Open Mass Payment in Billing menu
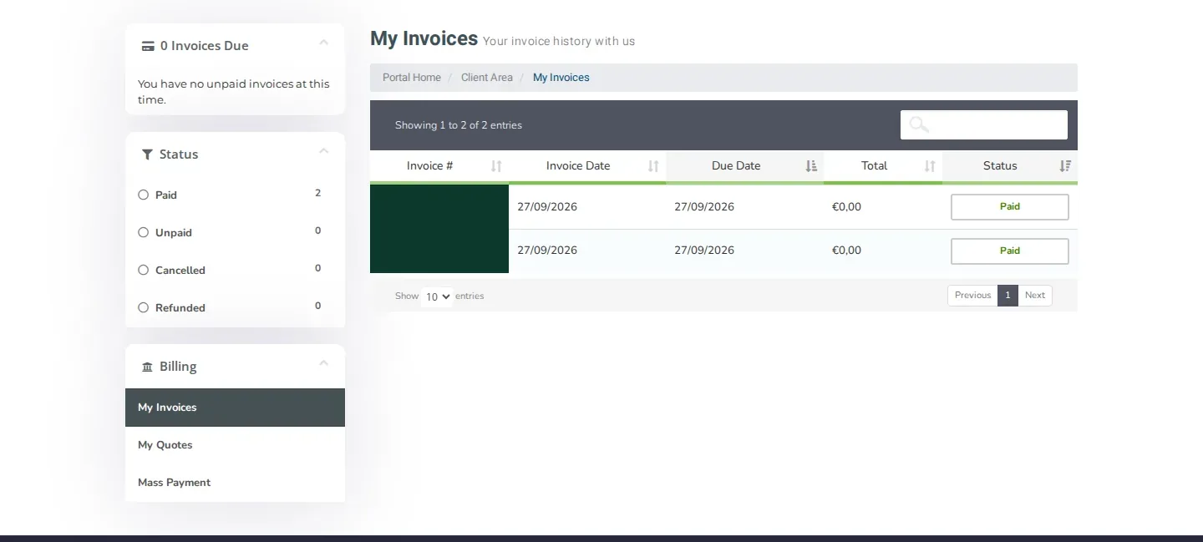 click(235, 483)
